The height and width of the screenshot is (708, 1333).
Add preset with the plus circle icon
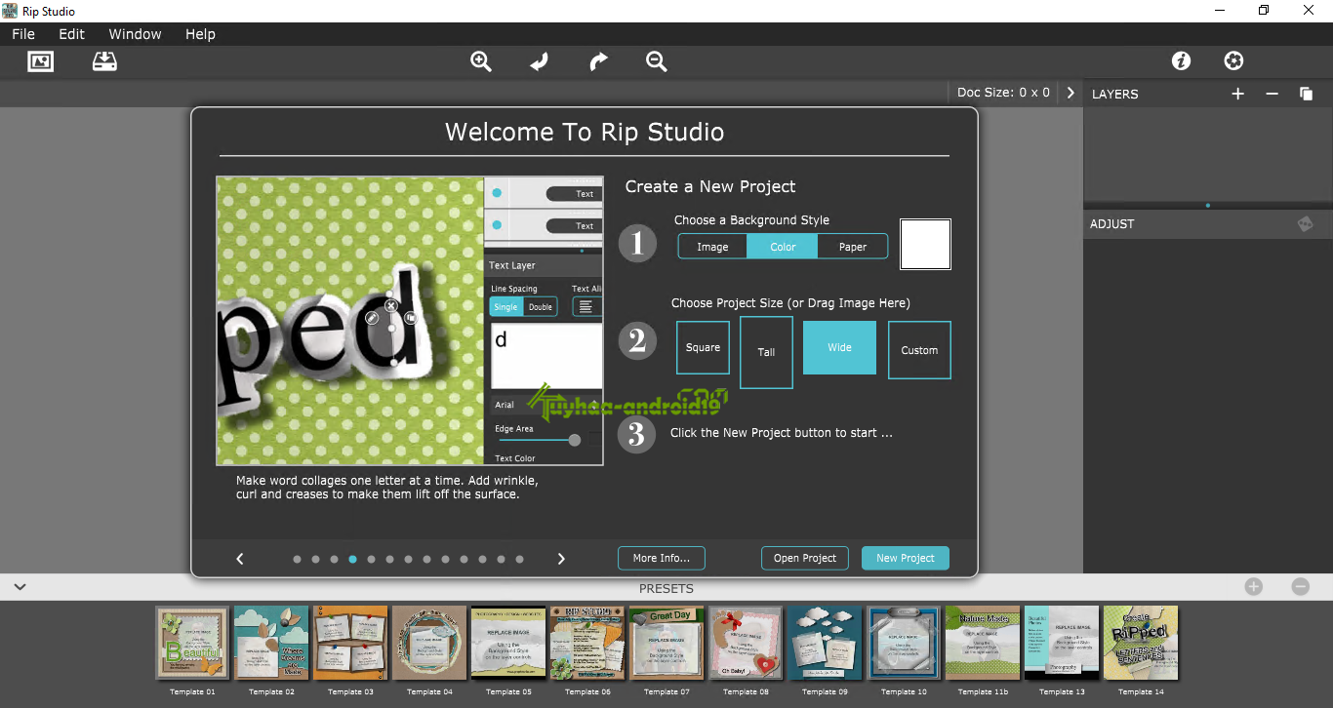[x=1254, y=587]
